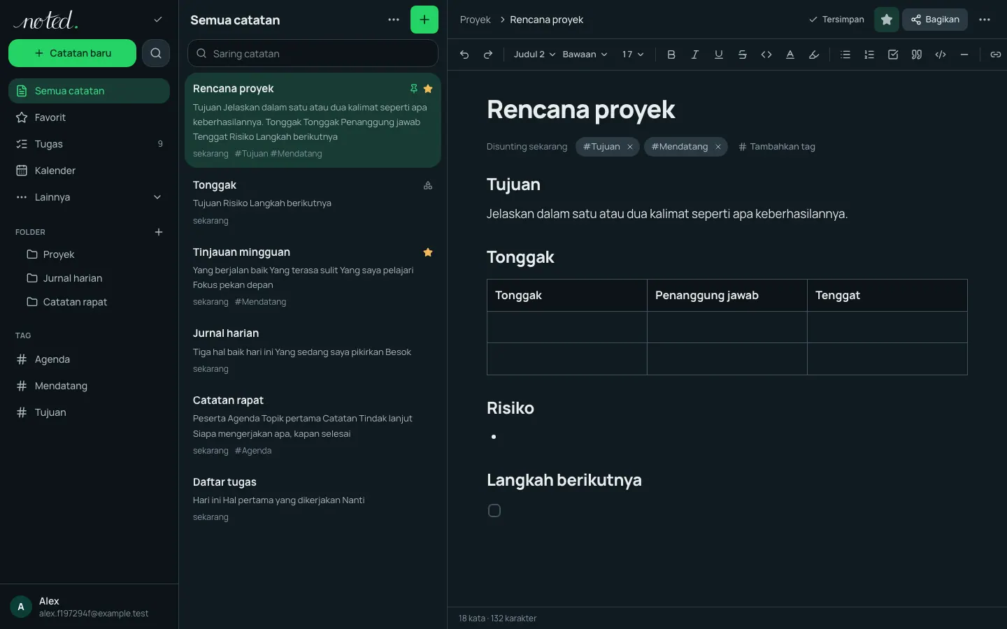The height and width of the screenshot is (629, 1007).
Task: Click the Tersimpan saved status indicator
Action: click(836, 20)
